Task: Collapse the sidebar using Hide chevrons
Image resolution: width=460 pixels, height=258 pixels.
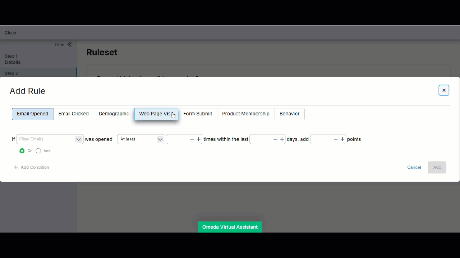Action: coord(69,44)
